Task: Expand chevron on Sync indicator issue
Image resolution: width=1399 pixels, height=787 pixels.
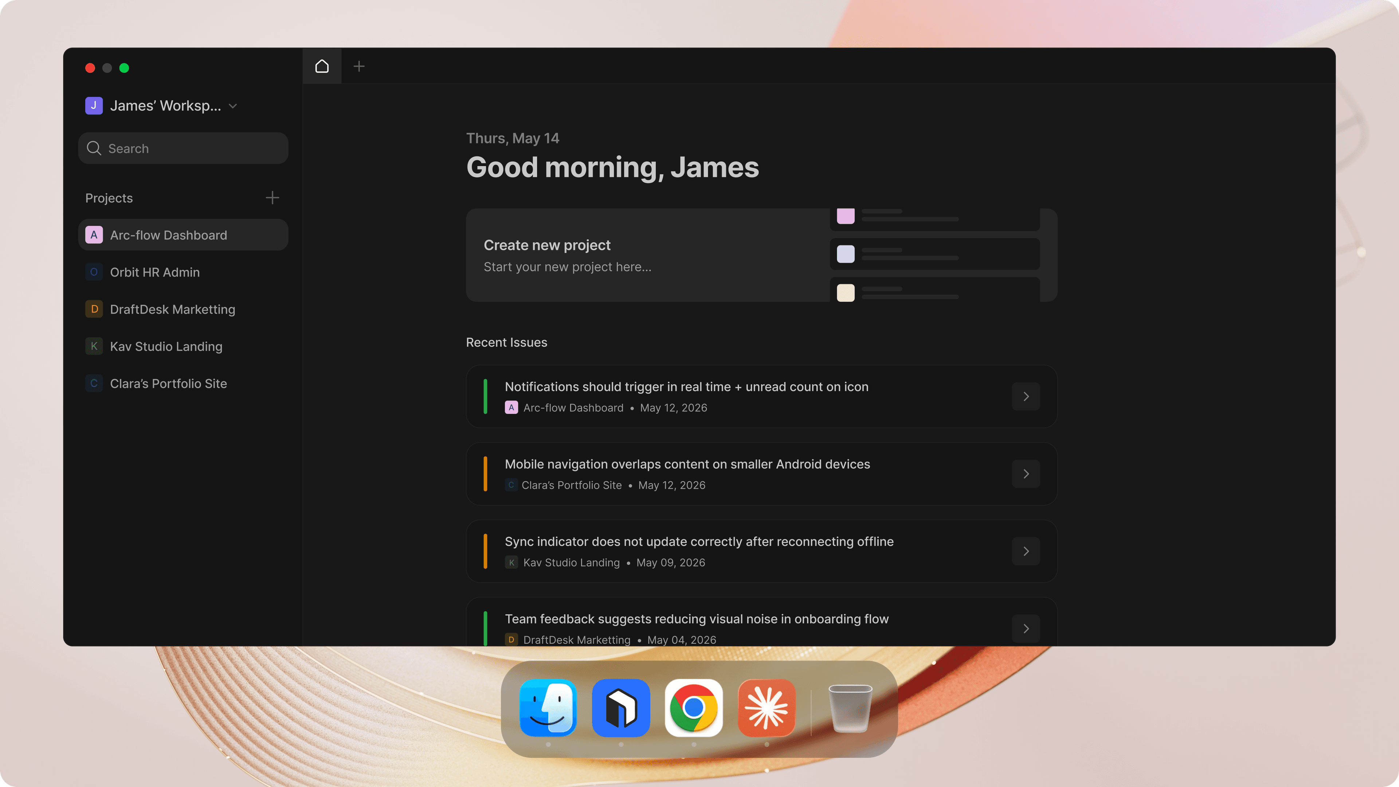Action: (1026, 551)
